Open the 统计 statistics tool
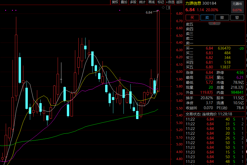The image size is (247, 165). [142, 2]
